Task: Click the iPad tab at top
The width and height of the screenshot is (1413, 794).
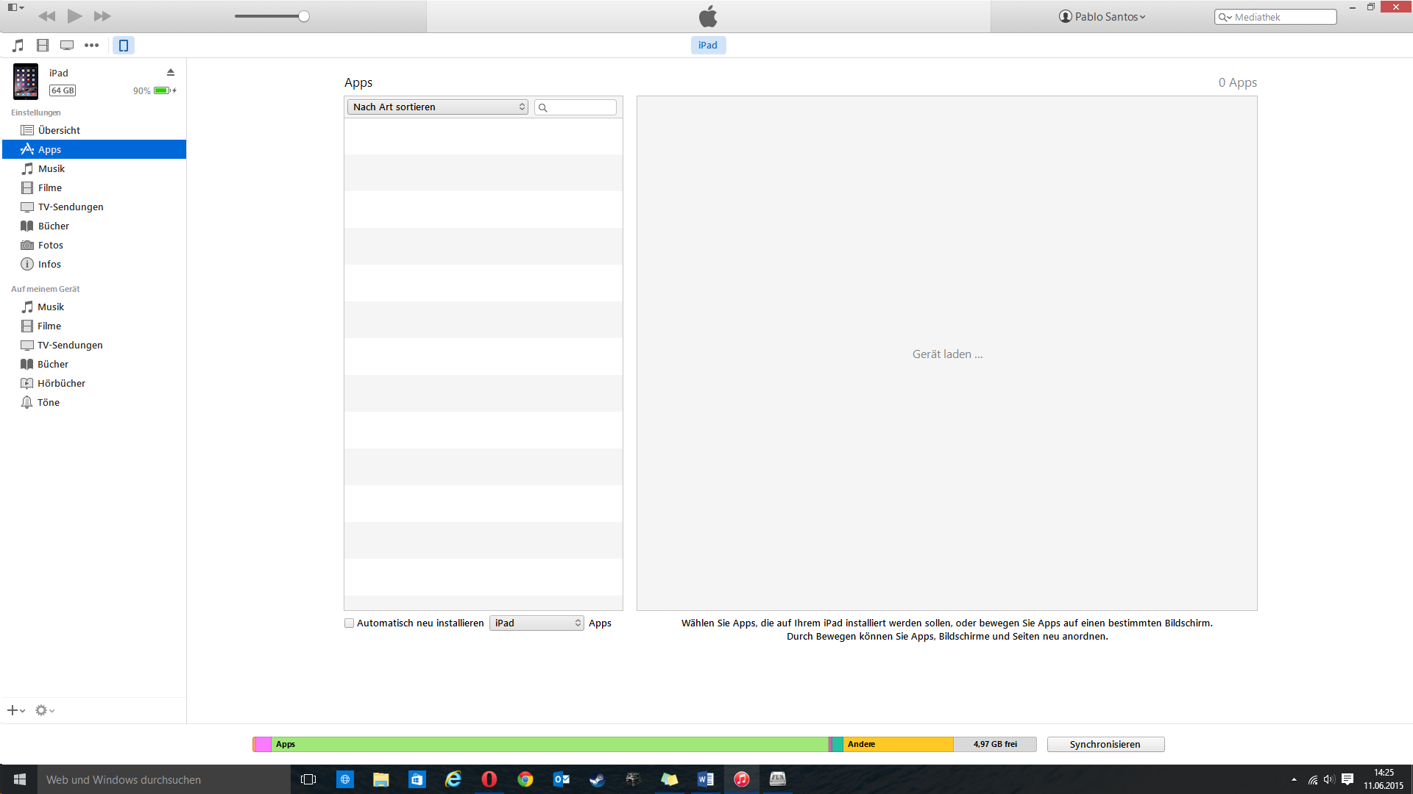Action: (x=707, y=46)
